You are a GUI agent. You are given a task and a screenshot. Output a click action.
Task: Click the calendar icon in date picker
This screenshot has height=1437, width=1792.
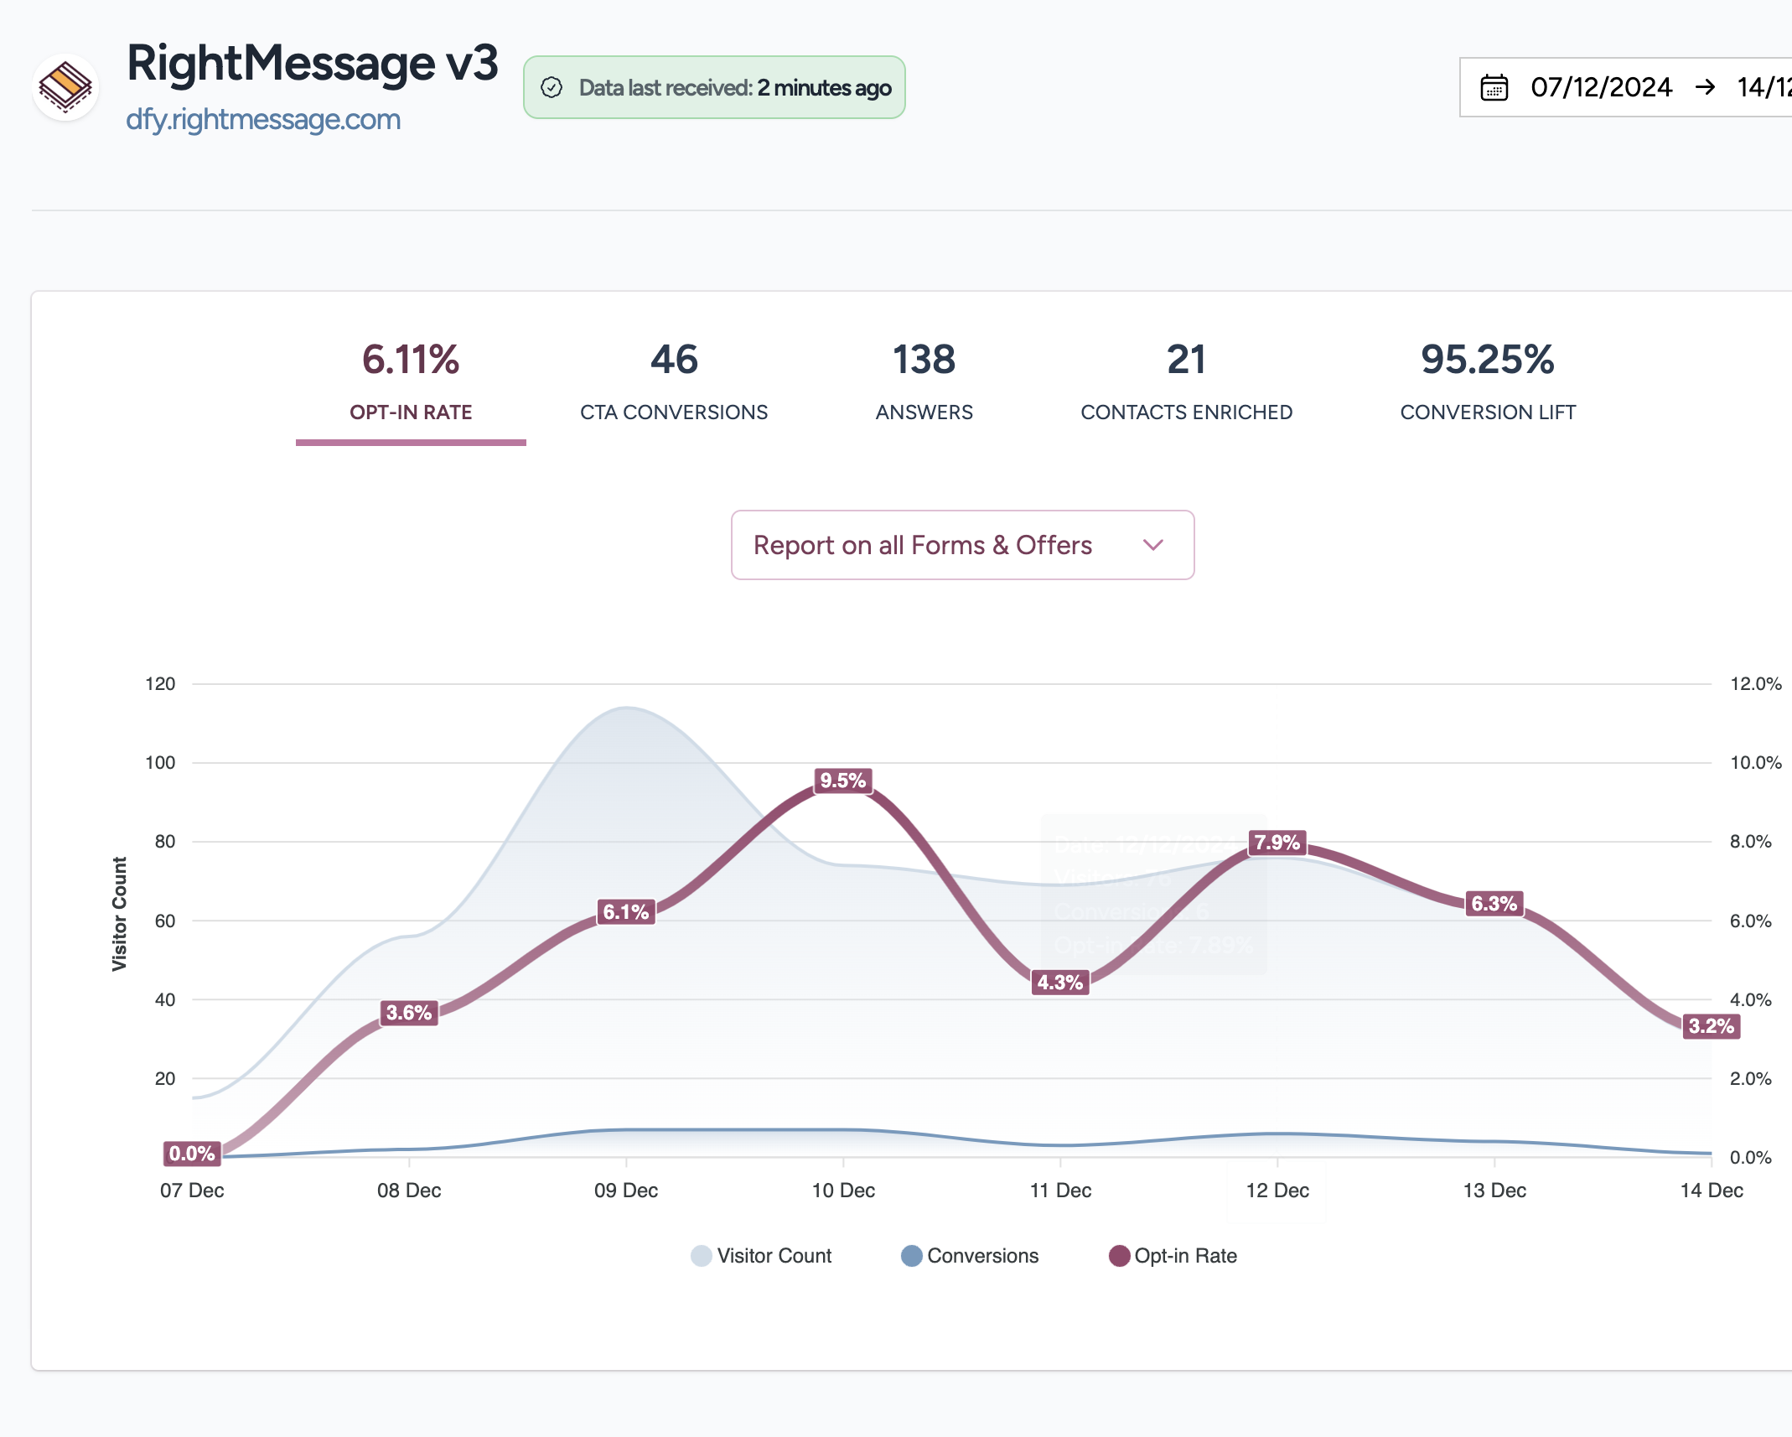(1494, 87)
